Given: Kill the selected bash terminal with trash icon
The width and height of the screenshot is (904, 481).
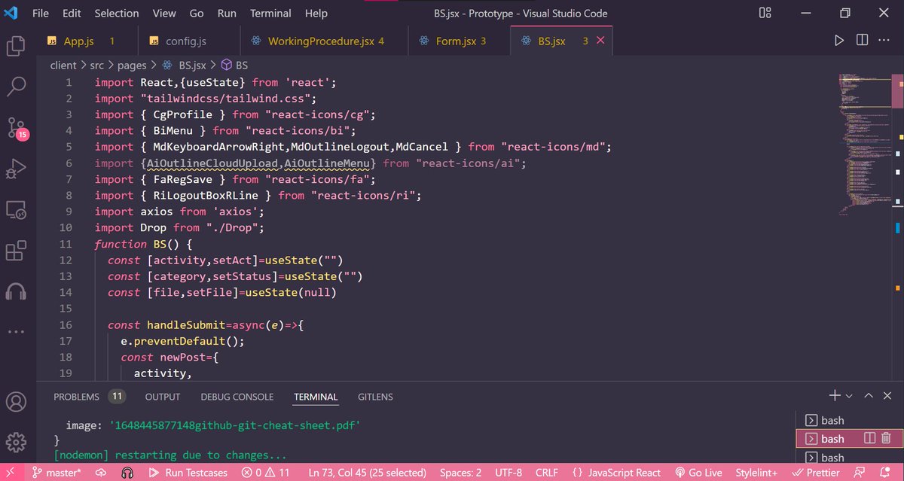Looking at the screenshot, I should (887, 438).
